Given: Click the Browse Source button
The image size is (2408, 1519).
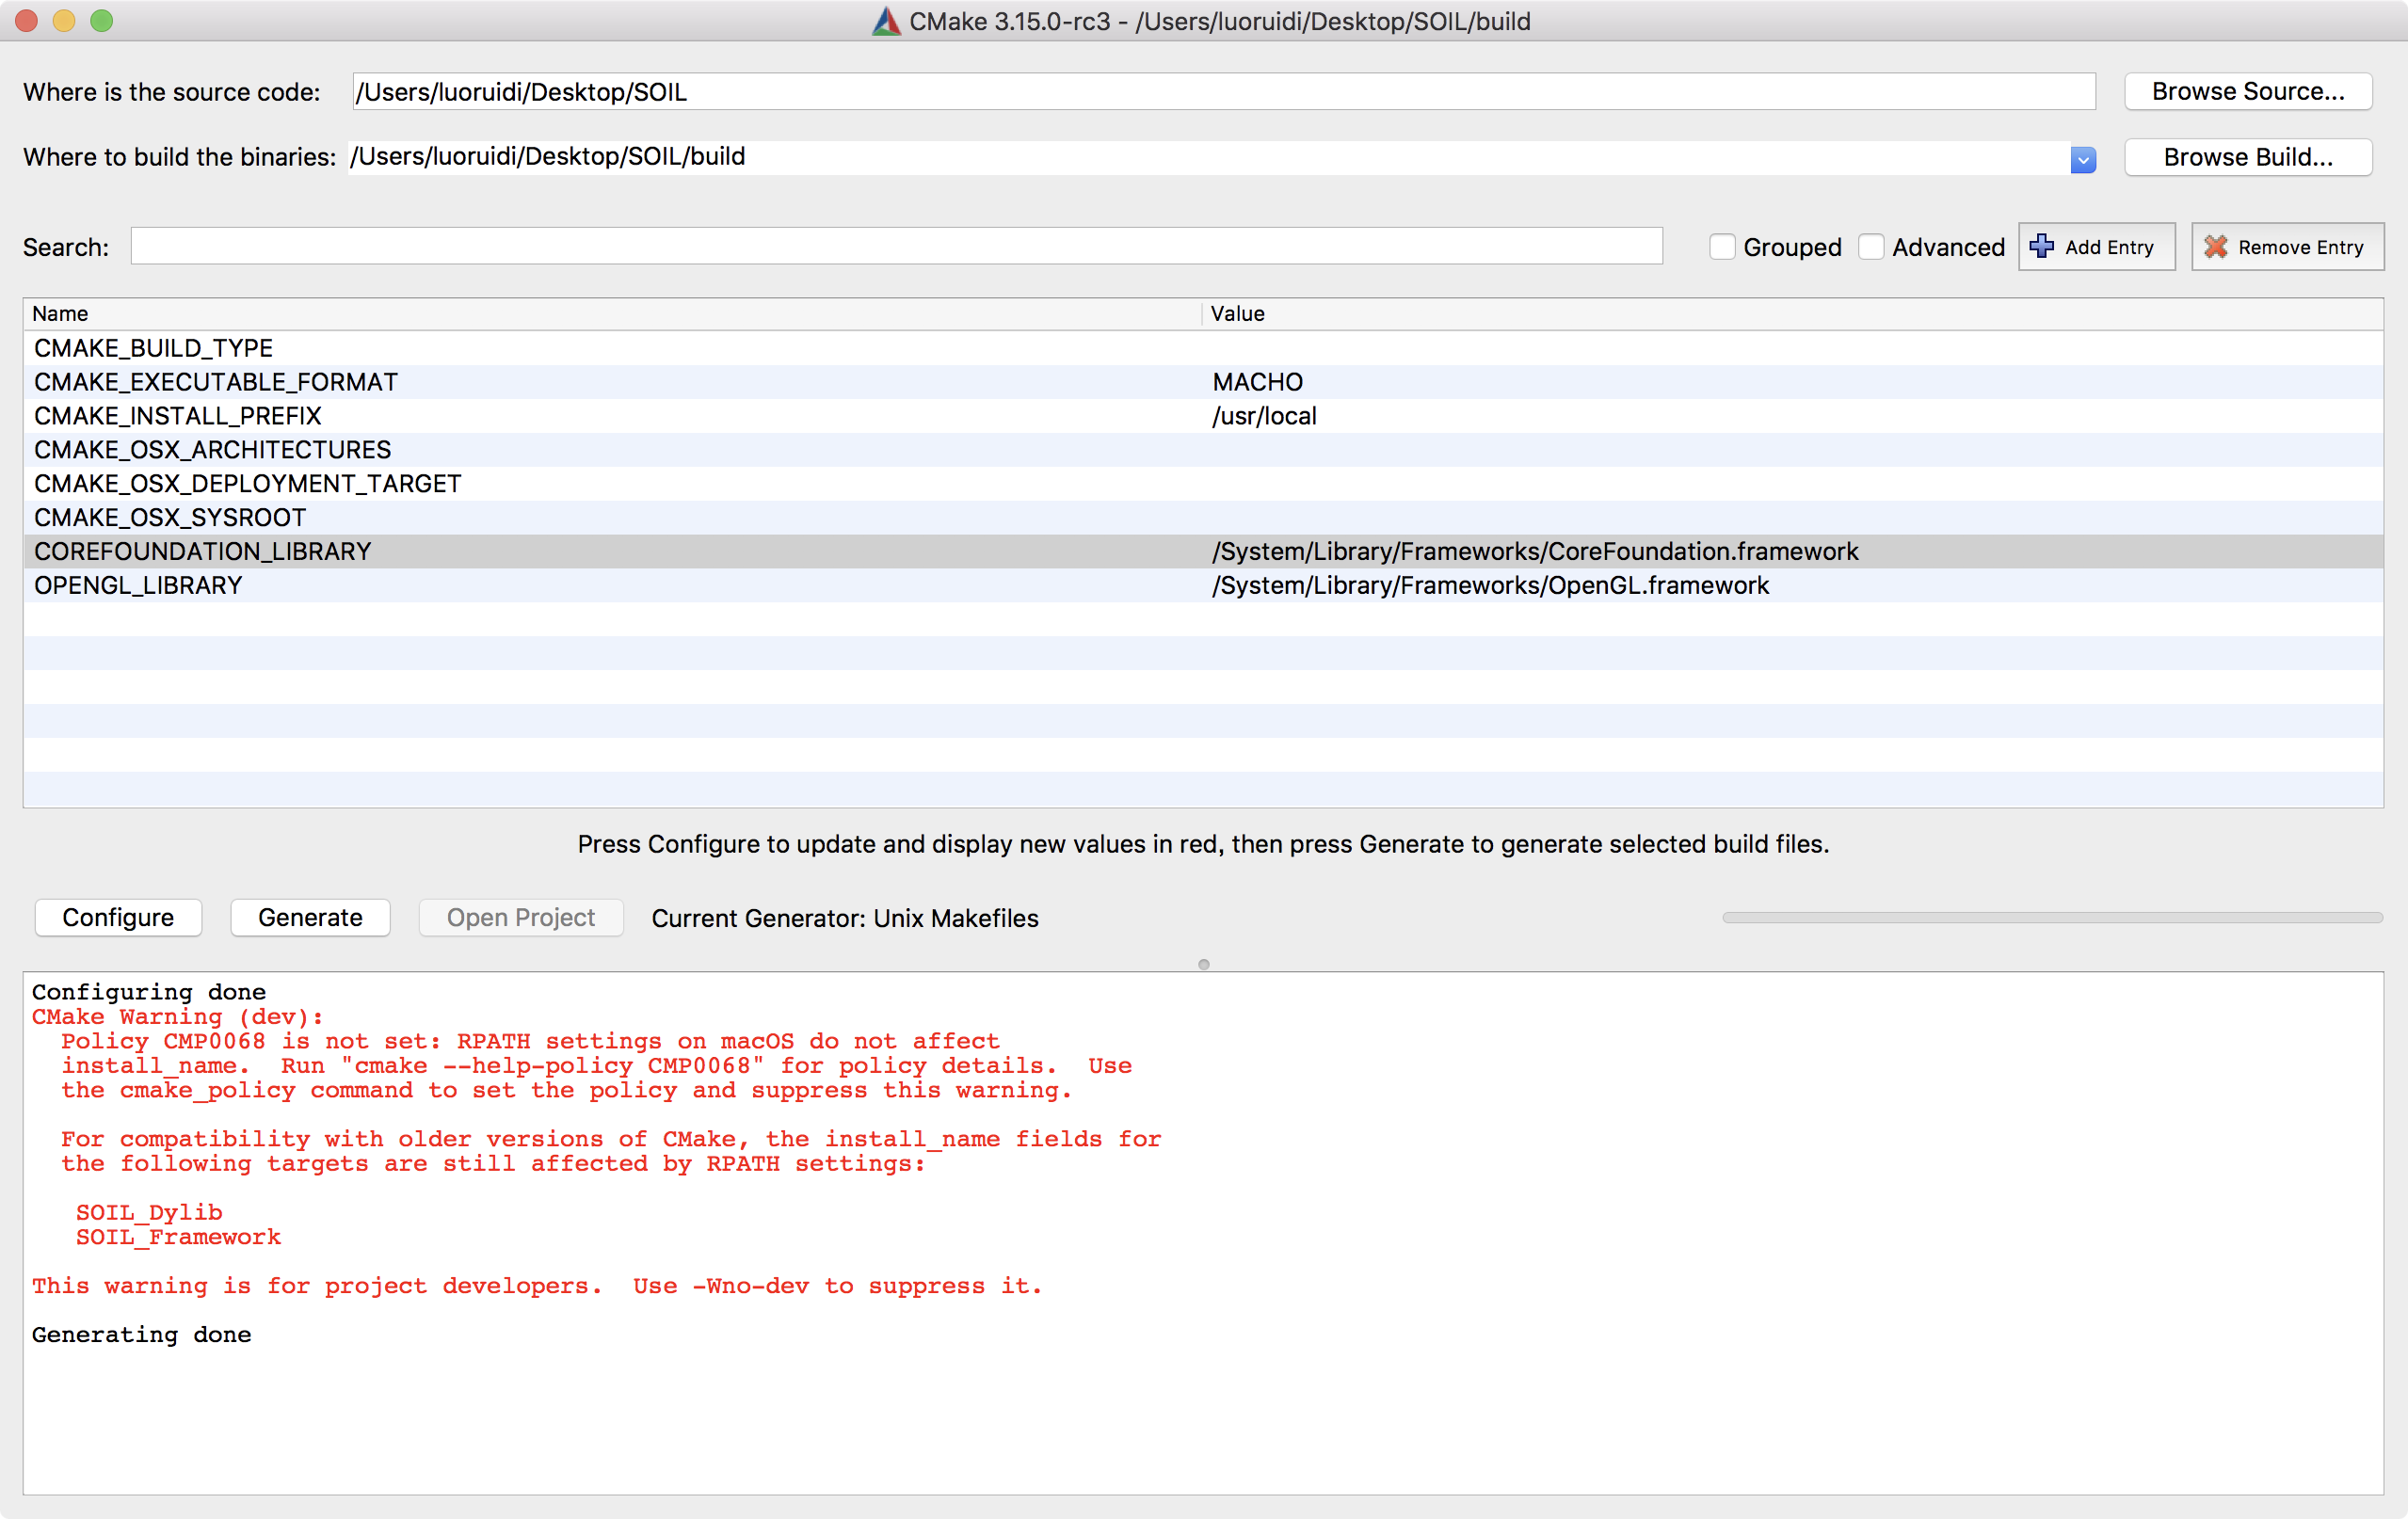Looking at the screenshot, I should tap(2247, 91).
